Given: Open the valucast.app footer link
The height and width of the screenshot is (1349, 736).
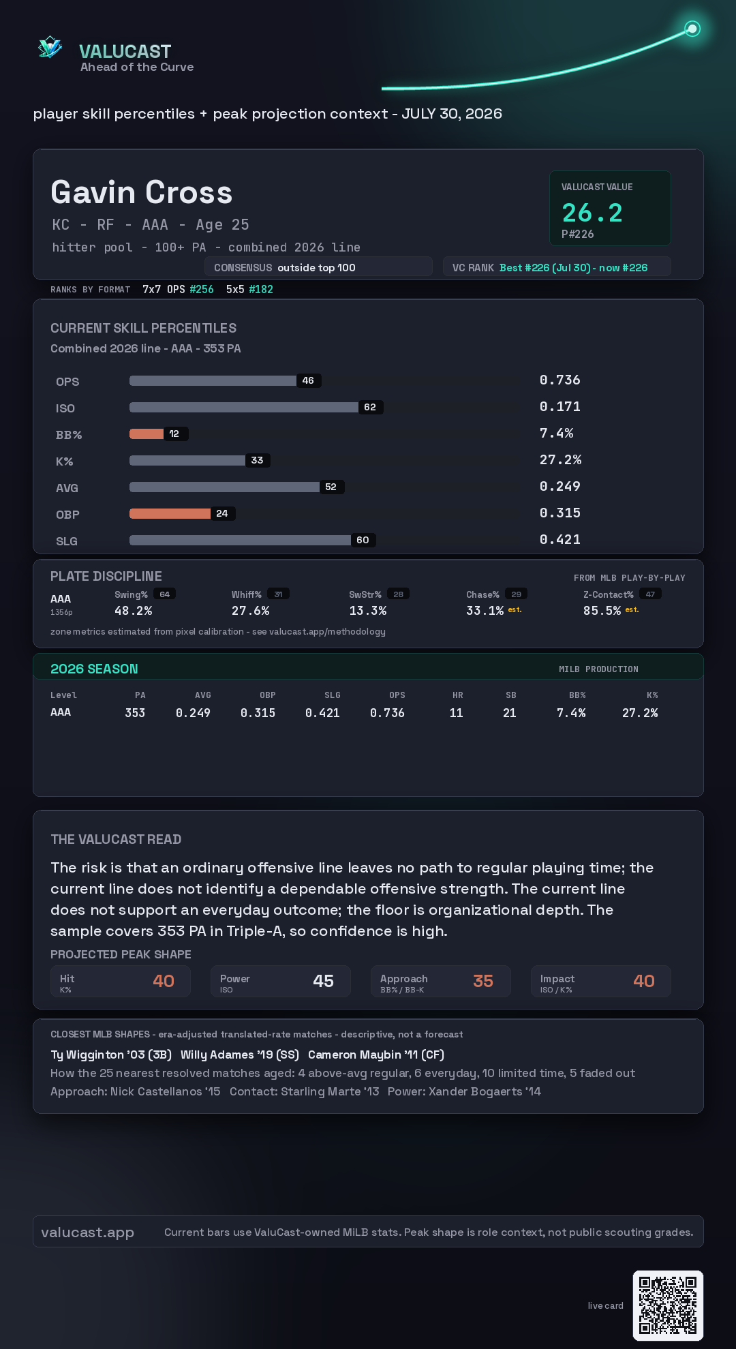Looking at the screenshot, I should click(87, 1232).
